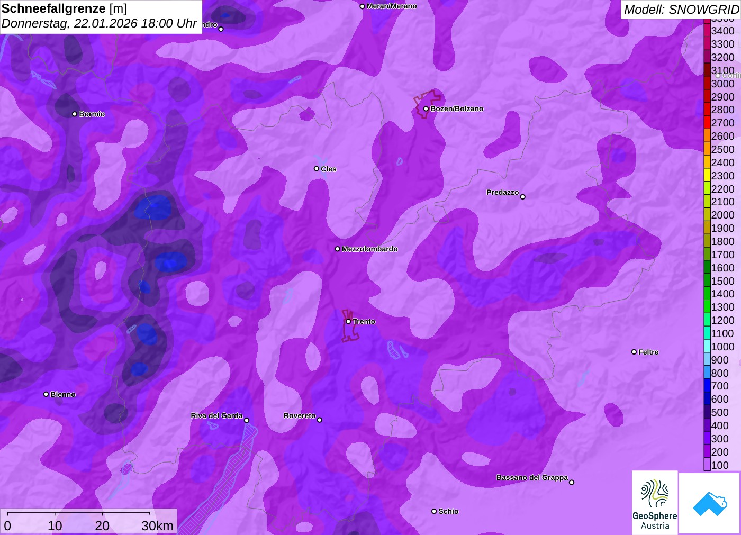Viewport: 741px width, 535px height.
Task: Select the Mezzolombardo map marker
Action: (x=338, y=249)
